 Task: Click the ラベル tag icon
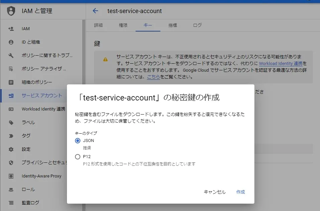[x=11, y=123]
